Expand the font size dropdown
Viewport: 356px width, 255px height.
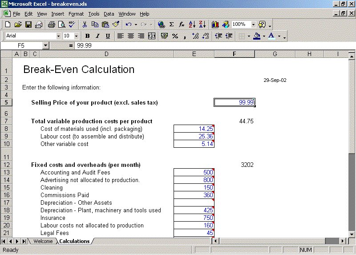[76, 36]
